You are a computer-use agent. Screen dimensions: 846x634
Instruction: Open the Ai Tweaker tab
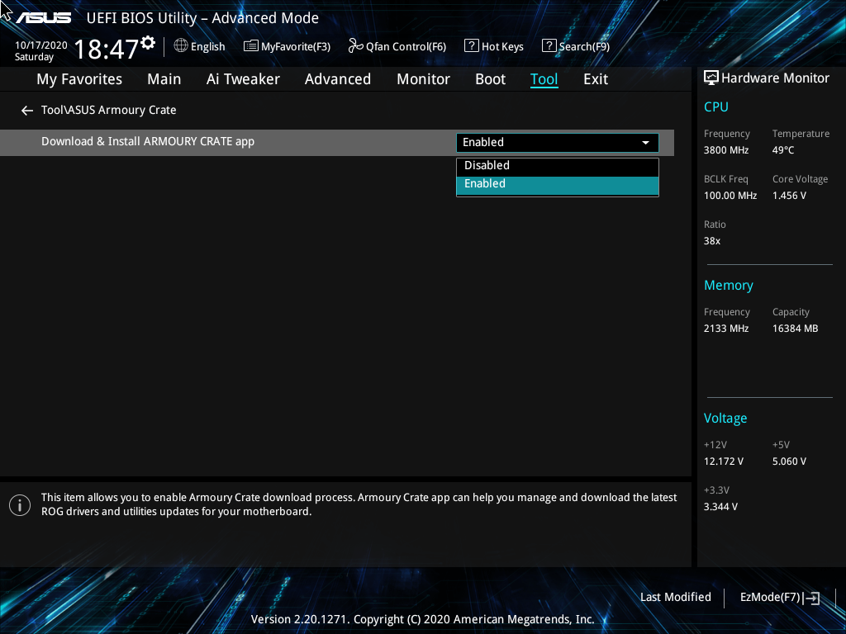(x=243, y=79)
